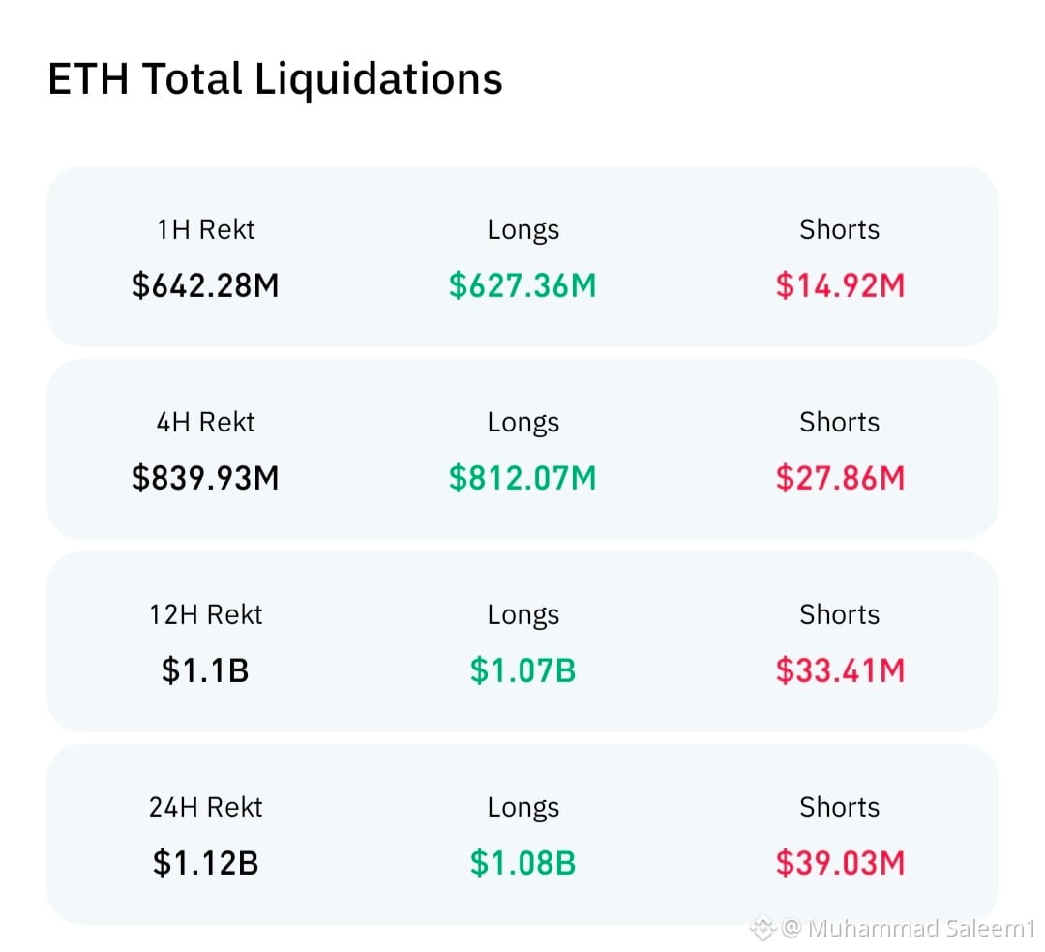Select the $642.28M 1H total value
This screenshot has height=952, width=1045.
click(x=205, y=285)
